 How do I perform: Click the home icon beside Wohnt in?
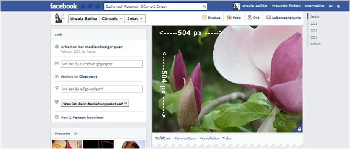tap(57, 76)
